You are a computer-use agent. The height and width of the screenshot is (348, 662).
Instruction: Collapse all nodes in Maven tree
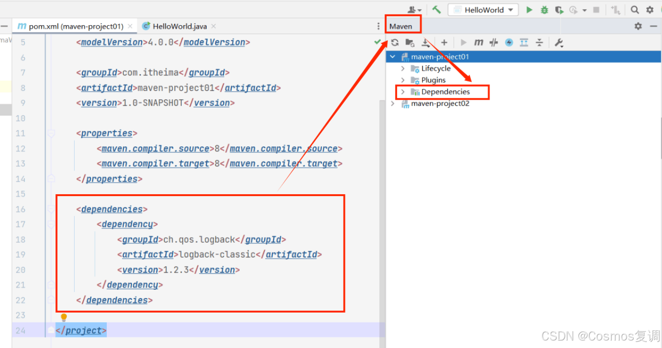539,42
